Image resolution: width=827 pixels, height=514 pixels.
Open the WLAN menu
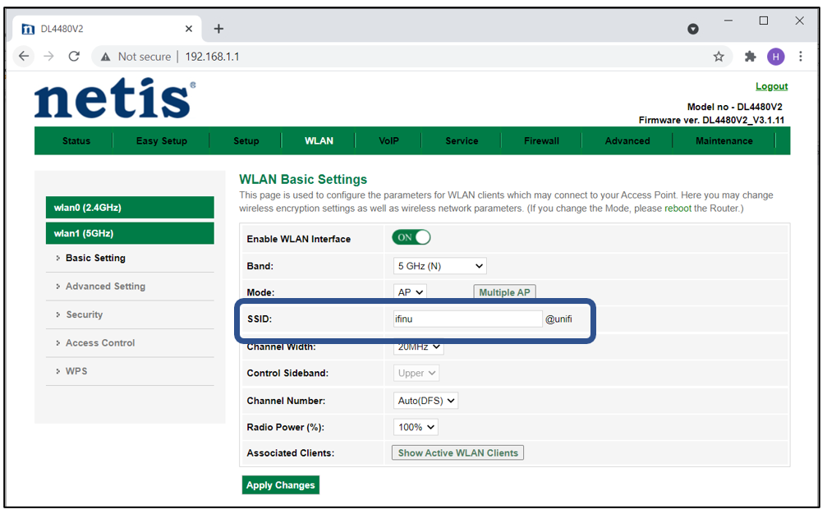[319, 140]
